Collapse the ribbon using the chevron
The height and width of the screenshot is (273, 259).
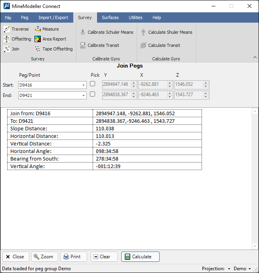[255, 58]
